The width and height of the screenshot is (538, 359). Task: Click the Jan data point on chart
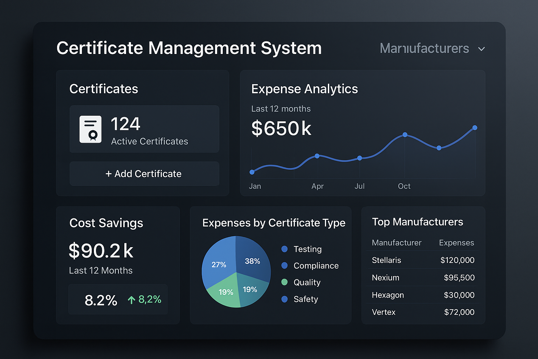point(252,172)
